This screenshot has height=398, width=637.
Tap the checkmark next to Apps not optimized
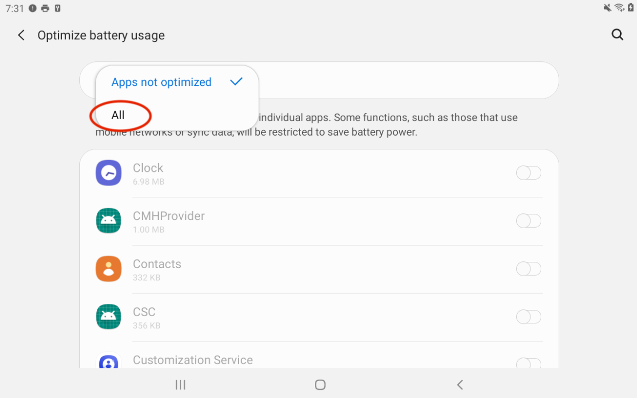[x=236, y=82]
